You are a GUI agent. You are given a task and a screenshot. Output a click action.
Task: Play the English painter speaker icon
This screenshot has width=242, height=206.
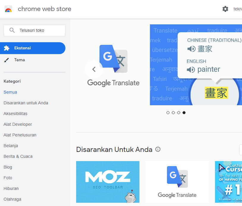(191, 70)
